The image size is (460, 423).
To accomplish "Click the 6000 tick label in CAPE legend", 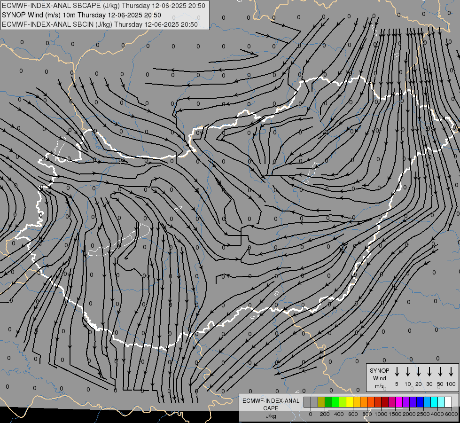I will [452, 414].
